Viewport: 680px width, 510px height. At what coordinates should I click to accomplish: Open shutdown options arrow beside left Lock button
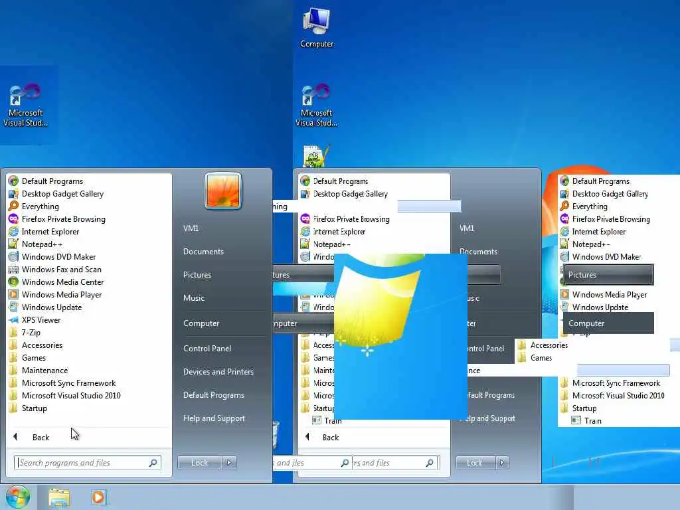[229, 463]
